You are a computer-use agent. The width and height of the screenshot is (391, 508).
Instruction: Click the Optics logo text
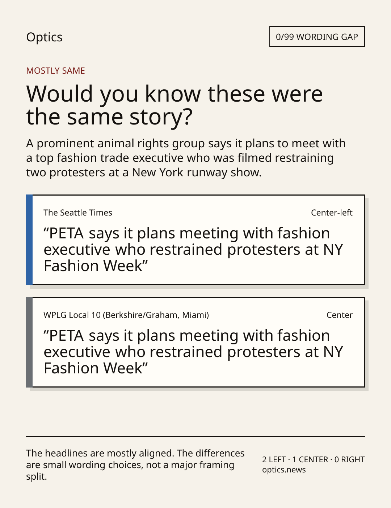coord(44,37)
